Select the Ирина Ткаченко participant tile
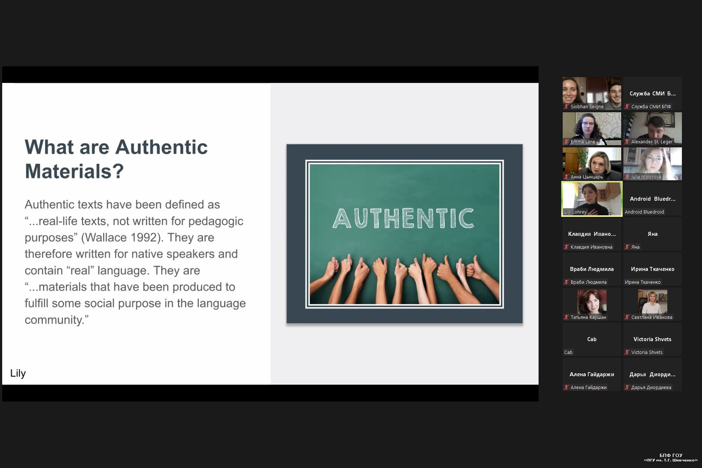 coord(653,269)
